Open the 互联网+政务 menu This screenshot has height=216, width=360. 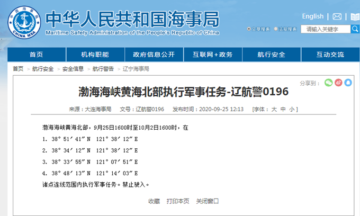point(213,55)
